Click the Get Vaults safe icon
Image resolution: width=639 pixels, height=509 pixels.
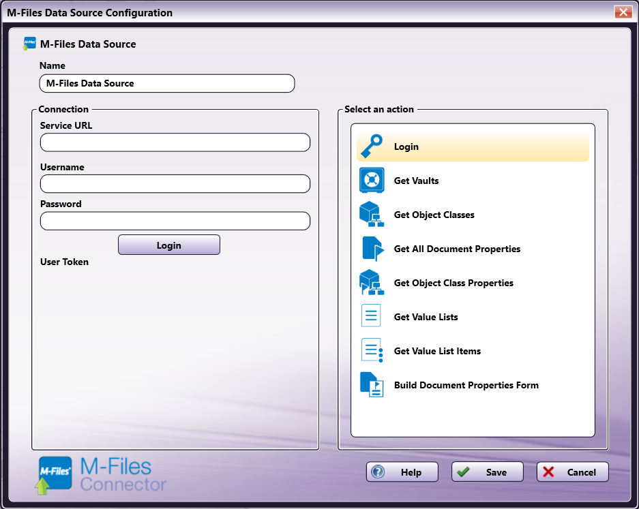point(372,180)
